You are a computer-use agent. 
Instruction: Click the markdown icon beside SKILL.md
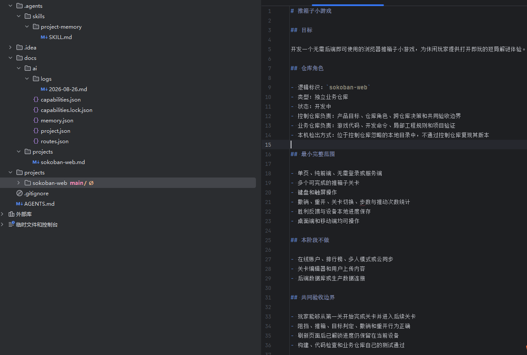pyautogui.click(x=44, y=37)
